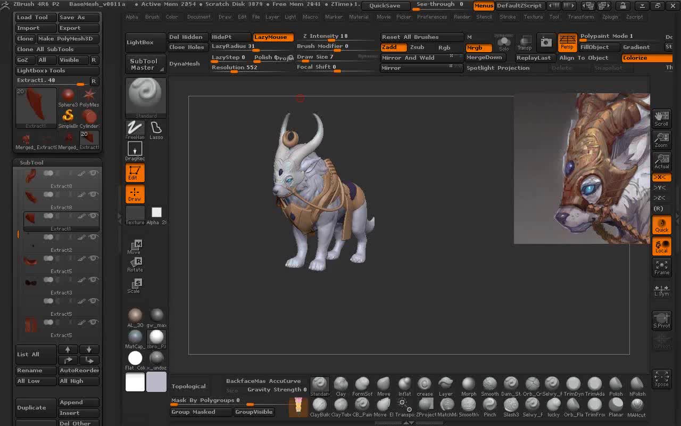
Task: Select the DragRect stroke icon
Action: click(135, 151)
